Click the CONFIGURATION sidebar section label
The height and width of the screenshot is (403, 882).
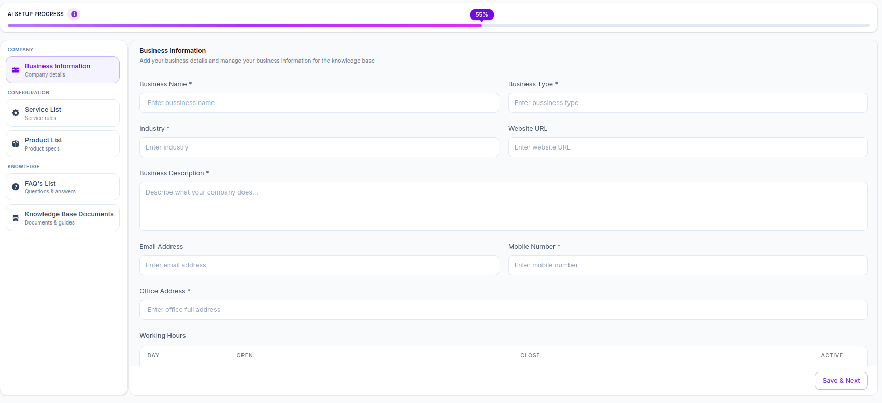(29, 93)
